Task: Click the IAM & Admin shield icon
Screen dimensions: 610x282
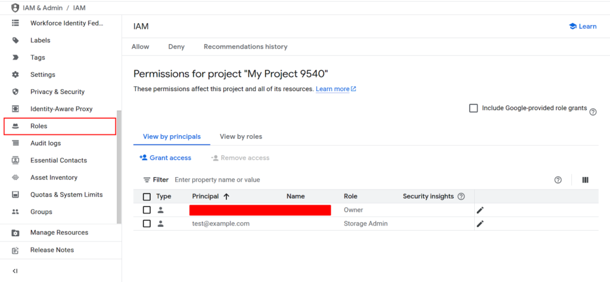Action: 15,7
